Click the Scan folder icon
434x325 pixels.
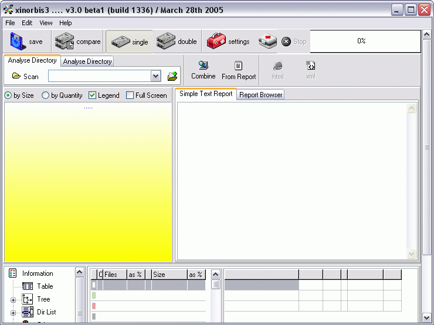point(16,76)
